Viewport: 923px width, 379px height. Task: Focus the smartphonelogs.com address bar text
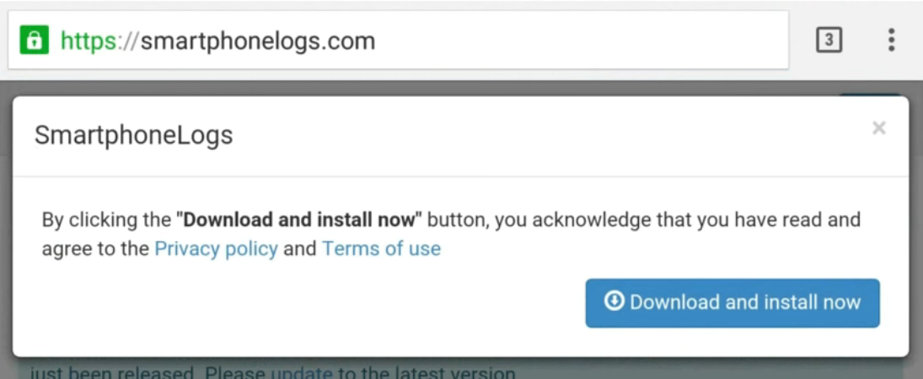click(x=257, y=40)
